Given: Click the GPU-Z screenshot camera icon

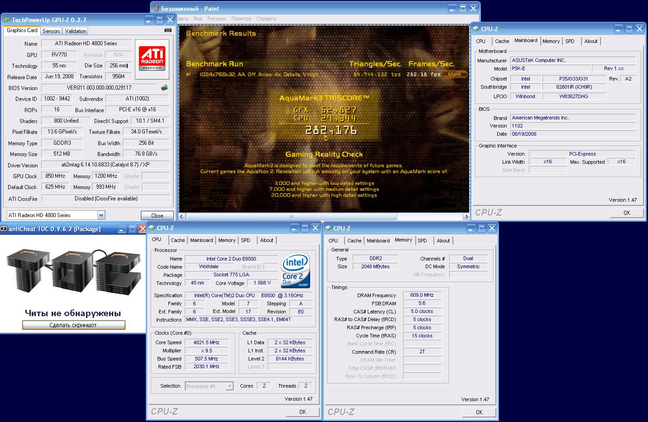Looking at the screenshot, I should tap(168, 30).
